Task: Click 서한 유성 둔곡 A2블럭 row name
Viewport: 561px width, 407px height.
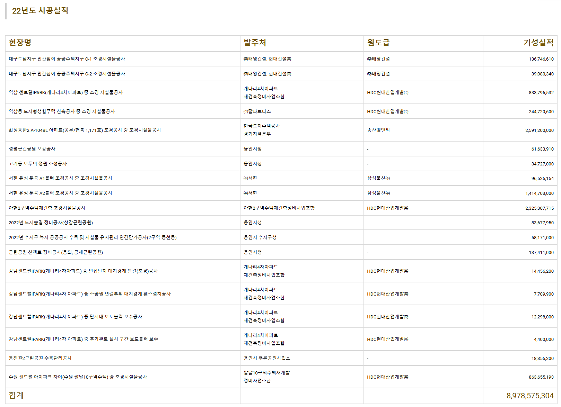Action: 61,193
